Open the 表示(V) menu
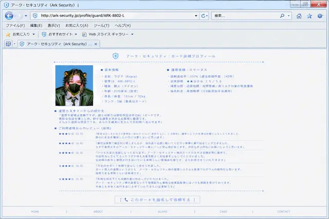Viewport: 329px width, 219px height. coord(53,26)
